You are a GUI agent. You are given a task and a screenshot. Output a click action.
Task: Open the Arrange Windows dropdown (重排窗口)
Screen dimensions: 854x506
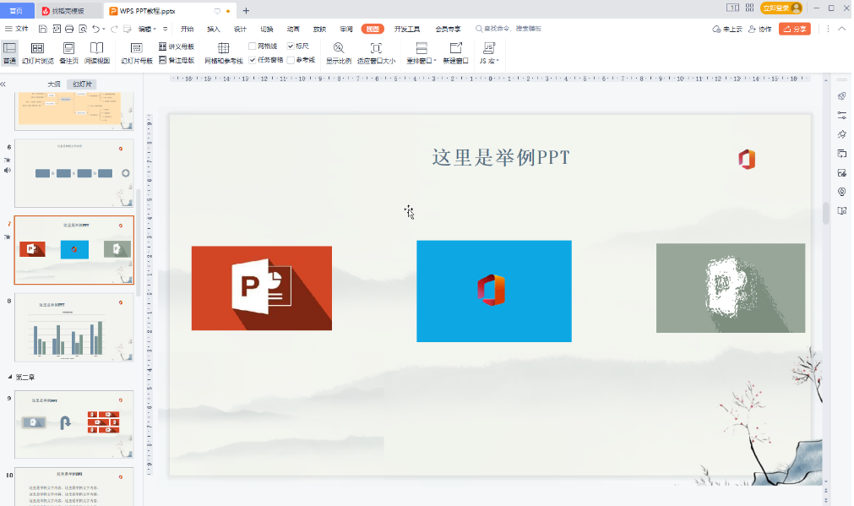click(419, 52)
